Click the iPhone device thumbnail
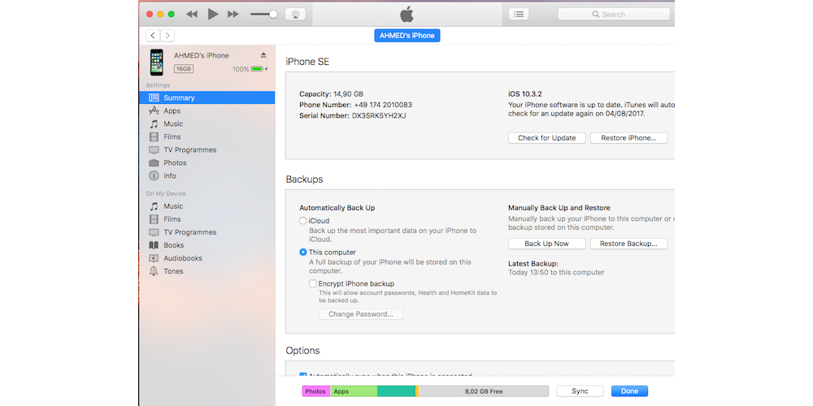 (x=157, y=63)
